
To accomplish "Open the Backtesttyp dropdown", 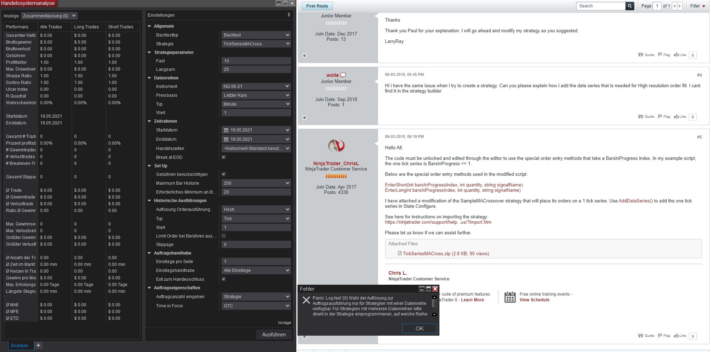I will pyautogui.click(x=256, y=35).
